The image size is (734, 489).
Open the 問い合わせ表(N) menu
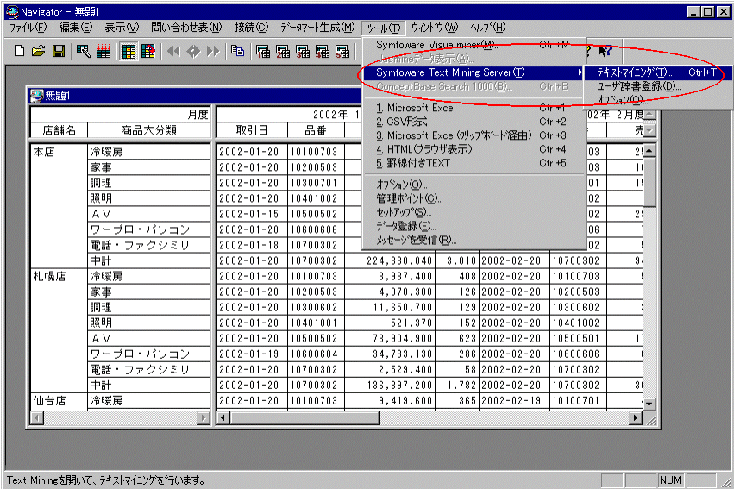pos(185,28)
